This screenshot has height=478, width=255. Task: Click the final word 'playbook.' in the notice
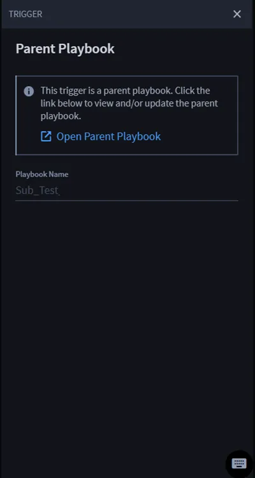coord(61,116)
